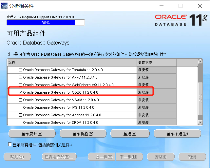Screen dimensions: 210x168
Task: Click the installer icon in title bar
Action: coord(4,6)
